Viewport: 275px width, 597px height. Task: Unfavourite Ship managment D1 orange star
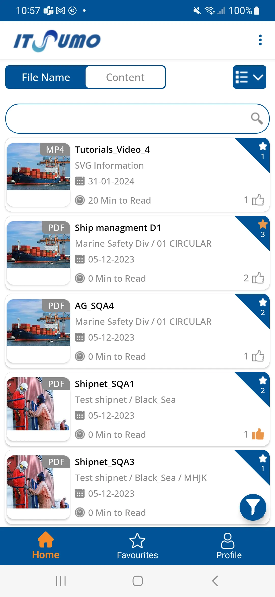click(x=263, y=224)
